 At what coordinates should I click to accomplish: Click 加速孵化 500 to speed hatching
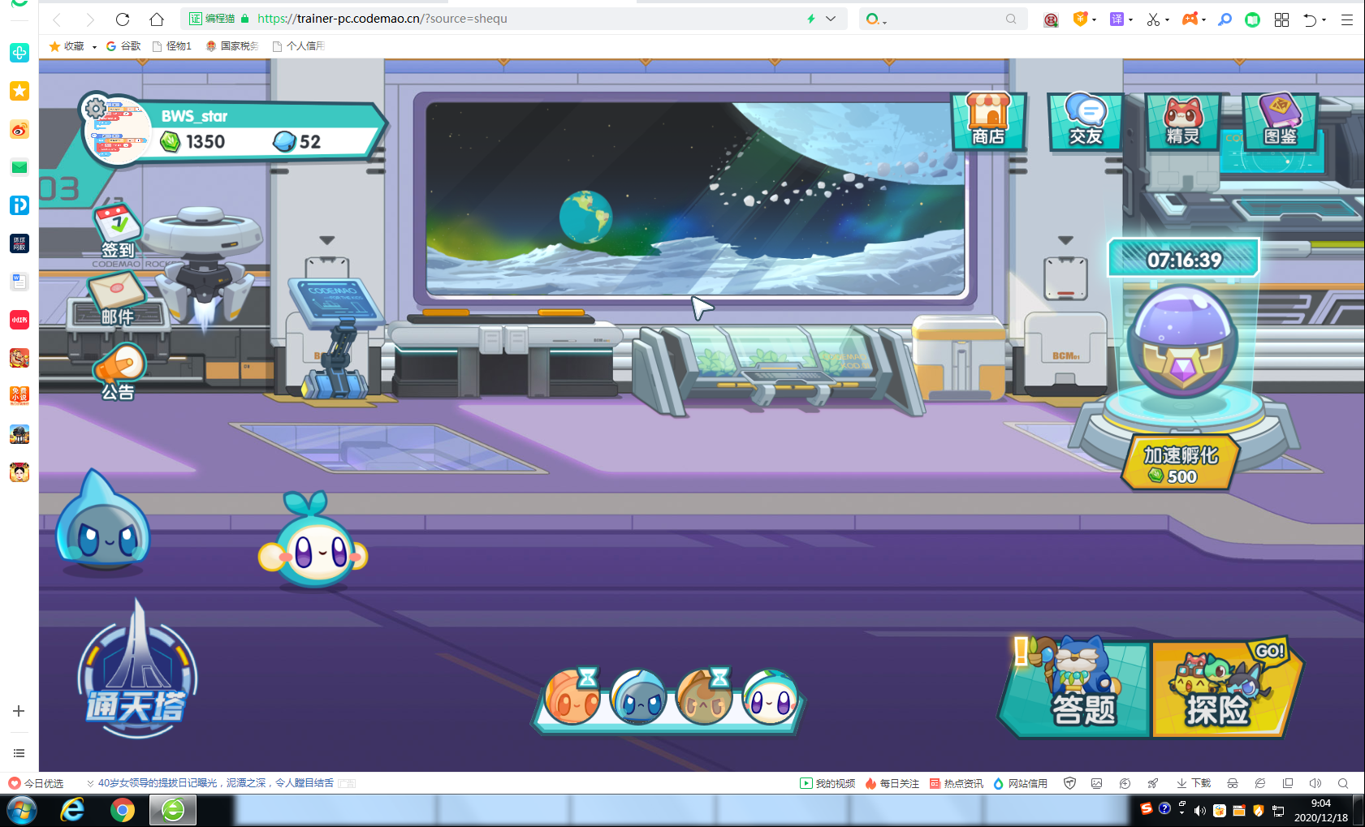tap(1181, 463)
